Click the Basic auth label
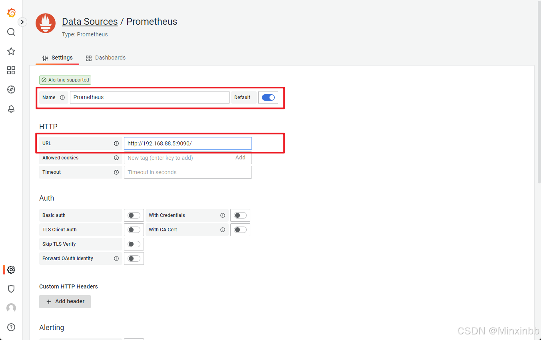 [x=54, y=215]
